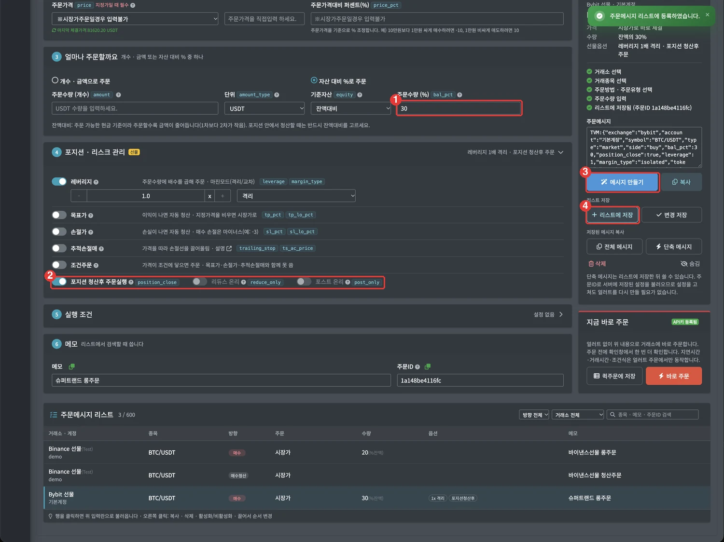Select 개수 · 금액으로 주문 radio button
724x542 pixels.
(x=55, y=81)
